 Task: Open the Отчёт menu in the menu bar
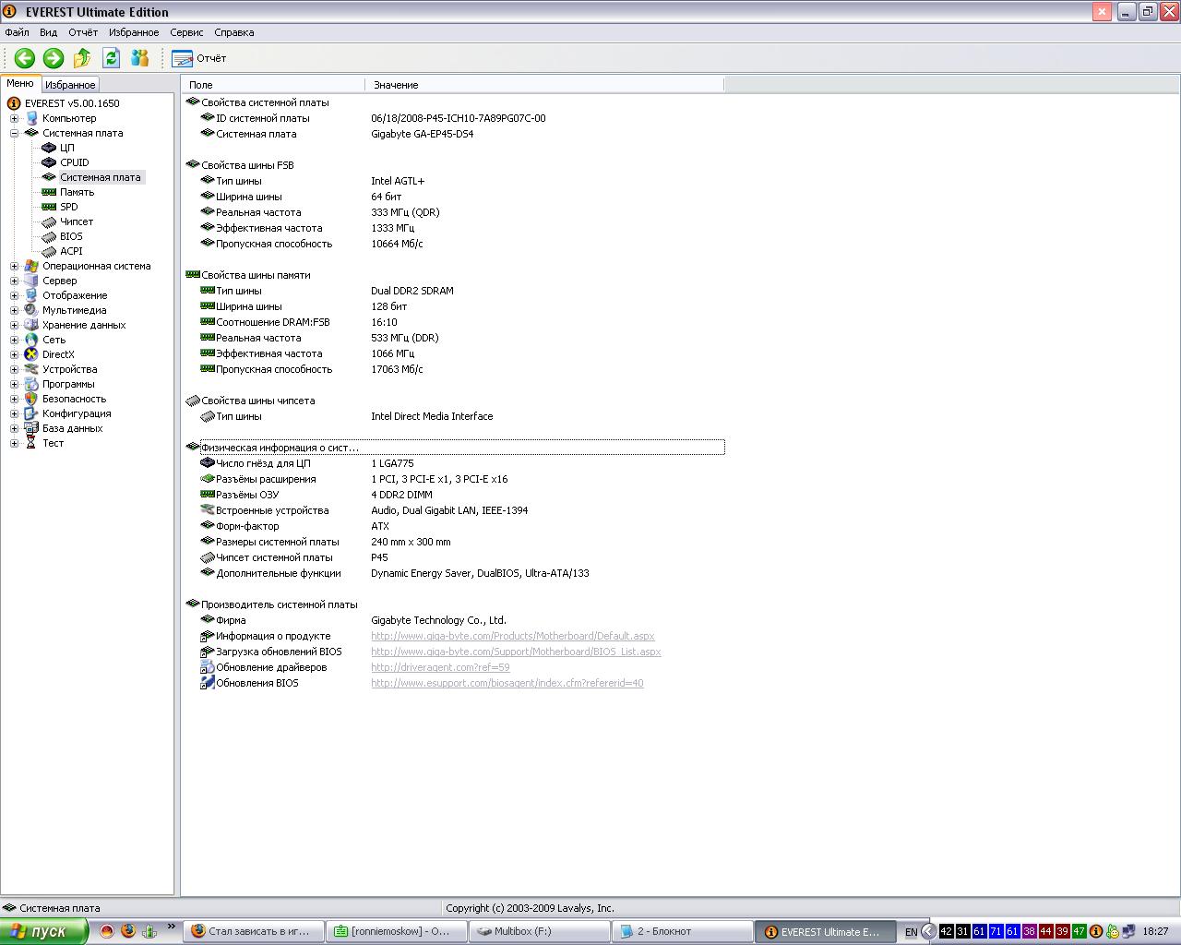coord(83,32)
